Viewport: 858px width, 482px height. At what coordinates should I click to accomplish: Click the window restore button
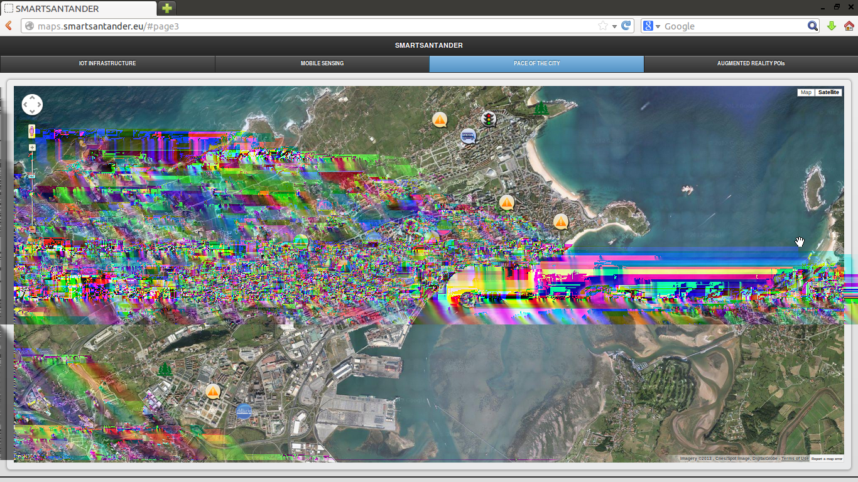(837, 6)
